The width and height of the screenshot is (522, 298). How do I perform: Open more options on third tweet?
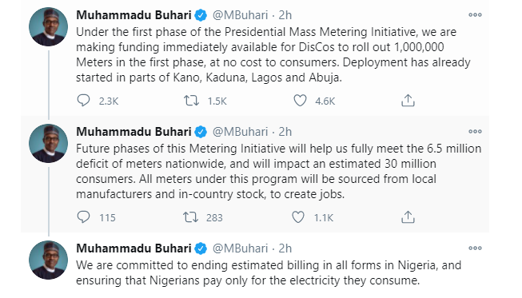click(475, 248)
